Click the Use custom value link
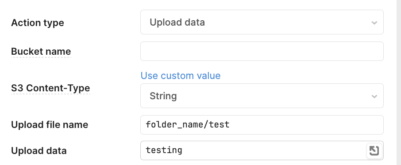Viewport: 401px width, 165px height. click(x=180, y=76)
